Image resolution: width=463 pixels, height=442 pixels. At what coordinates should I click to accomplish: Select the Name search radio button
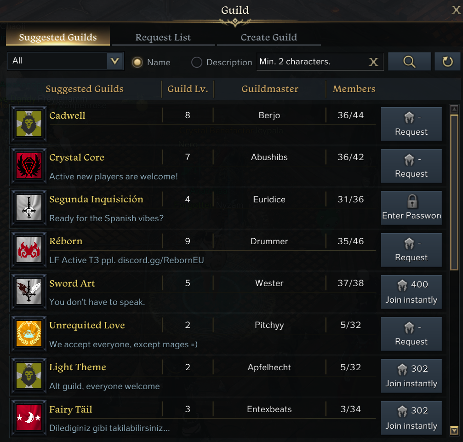pyautogui.click(x=137, y=62)
